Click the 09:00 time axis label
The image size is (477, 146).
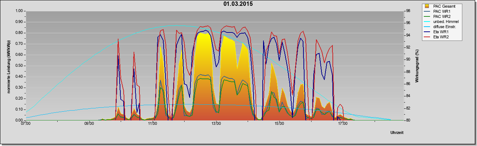tap(89, 124)
